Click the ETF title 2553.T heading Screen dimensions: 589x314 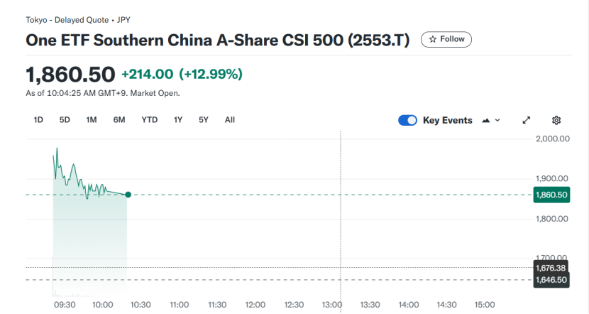[218, 40]
